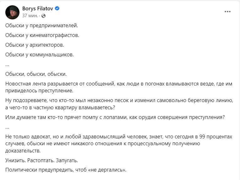This screenshot has height=180, width=240.
Task: Click the line 'Обыски у архитекторов.'
Action: click(x=35, y=45)
